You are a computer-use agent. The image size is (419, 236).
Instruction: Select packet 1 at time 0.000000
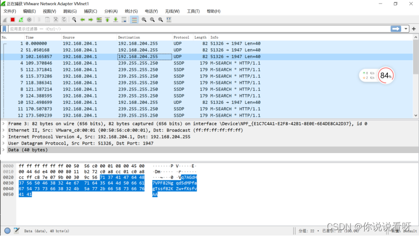207,43
